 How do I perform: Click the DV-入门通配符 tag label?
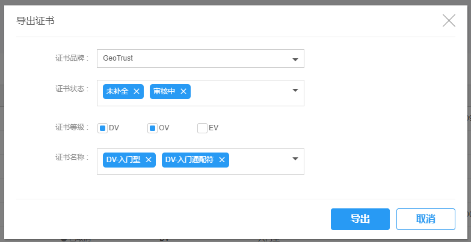tap(189, 160)
